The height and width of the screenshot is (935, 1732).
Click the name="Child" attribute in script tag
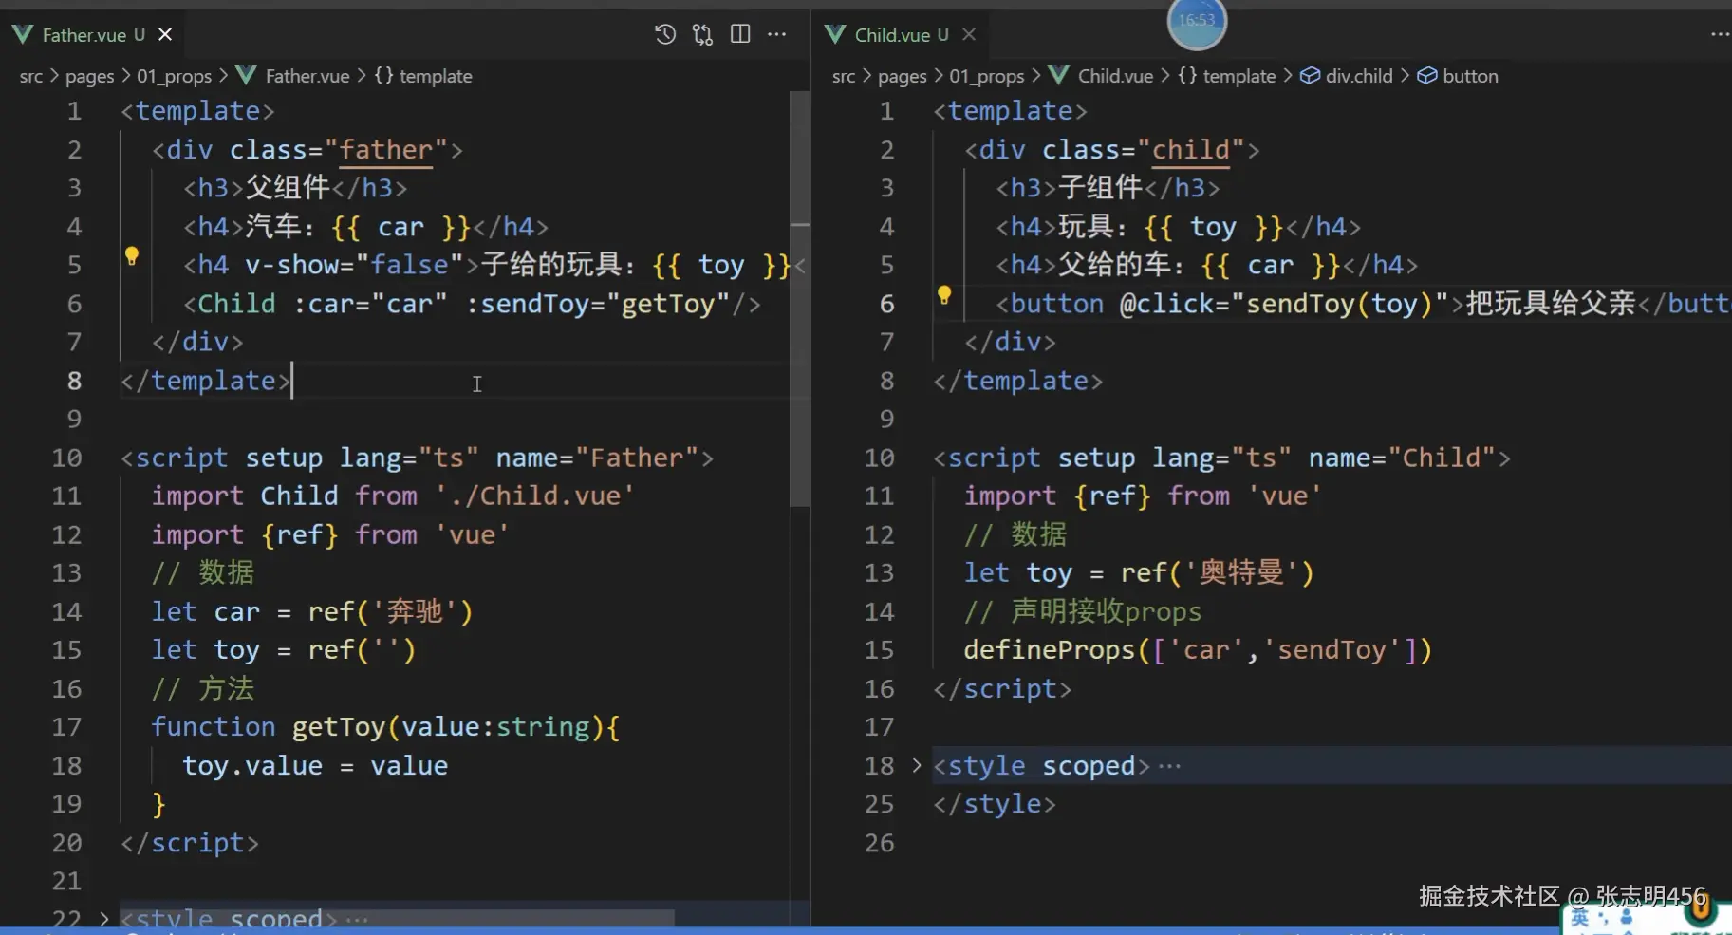pyautogui.click(x=1403, y=458)
